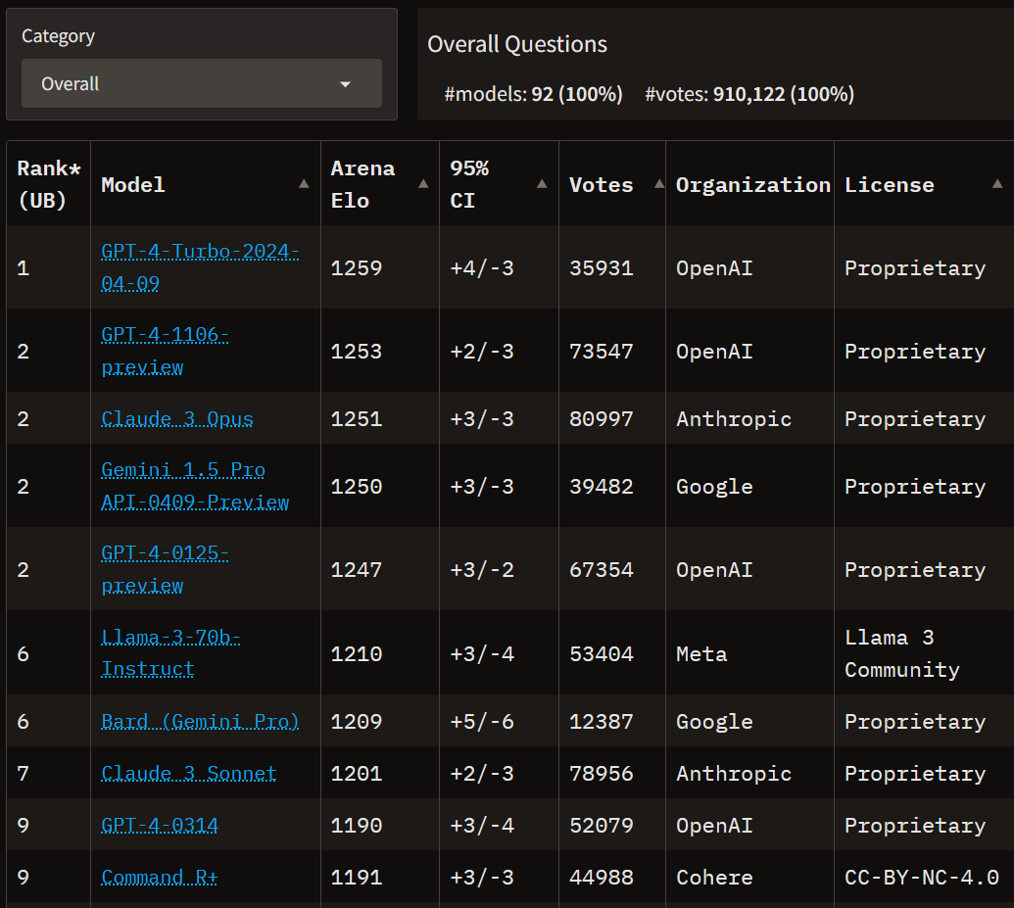Click the votes count 53404

coord(602,654)
